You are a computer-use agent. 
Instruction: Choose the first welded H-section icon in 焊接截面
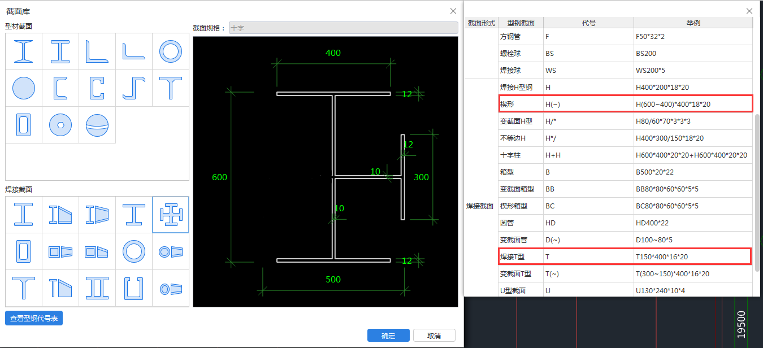click(24, 215)
